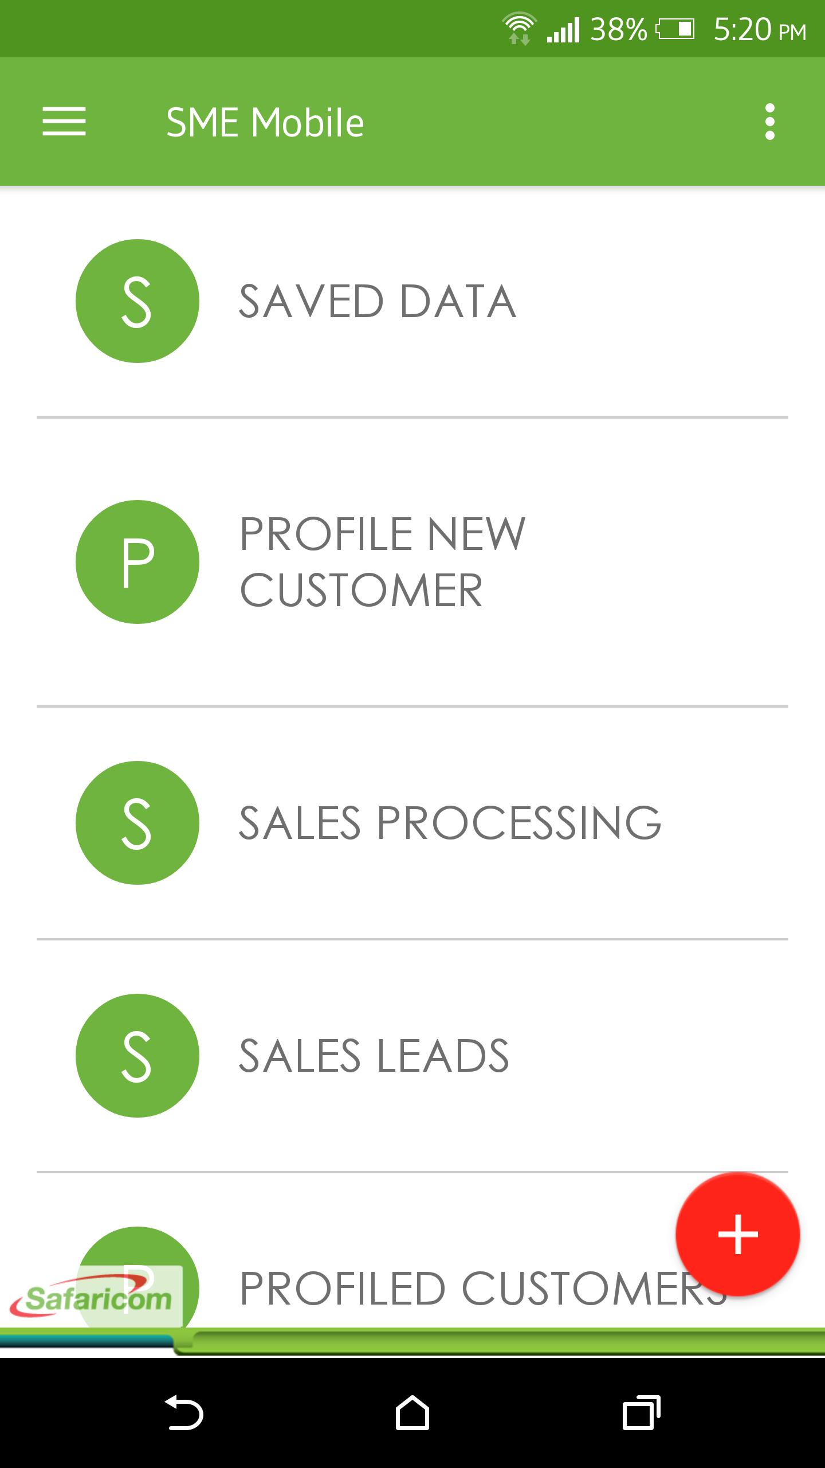
Task: Open the three-dot overflow menu
Action: pyautogui.click(x=769, y=122)
